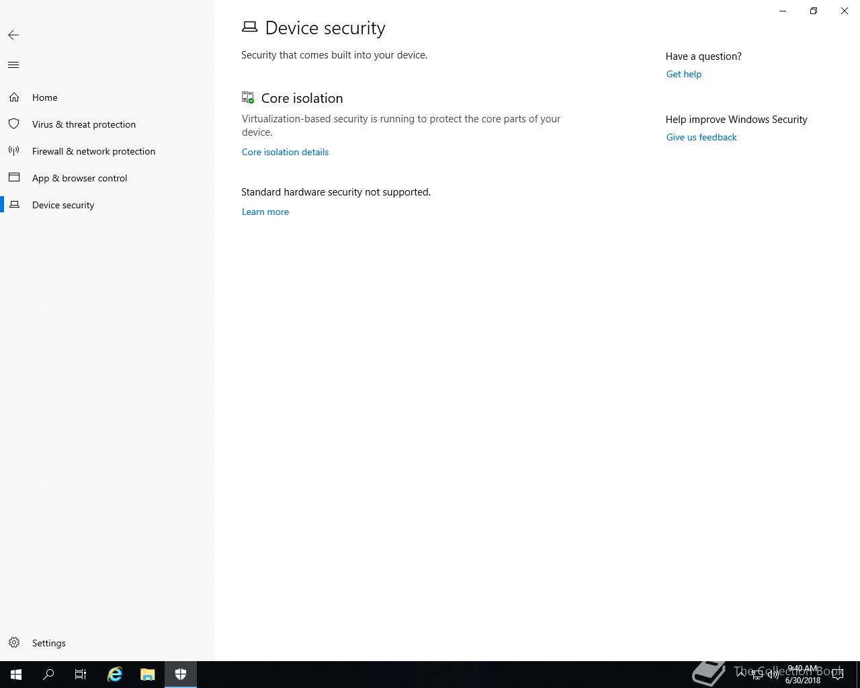Open Settings at bottom of sidebar

point(107,643)
